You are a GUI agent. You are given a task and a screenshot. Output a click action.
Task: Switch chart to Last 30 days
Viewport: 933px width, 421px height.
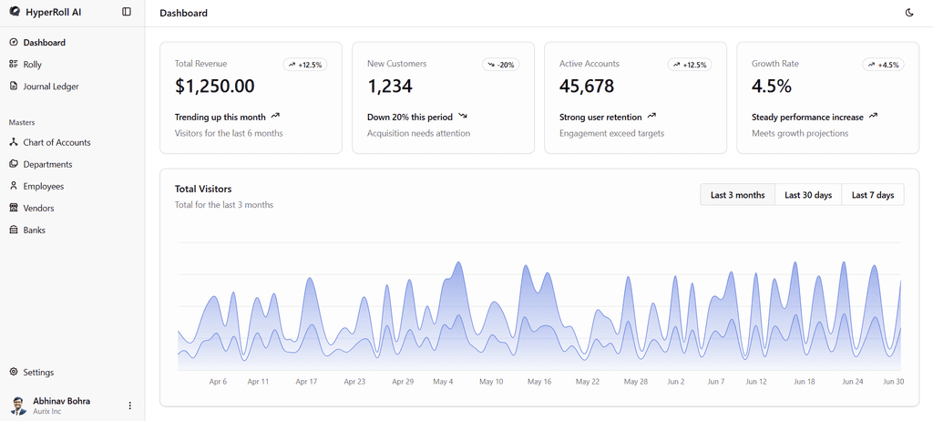point(808,195)
